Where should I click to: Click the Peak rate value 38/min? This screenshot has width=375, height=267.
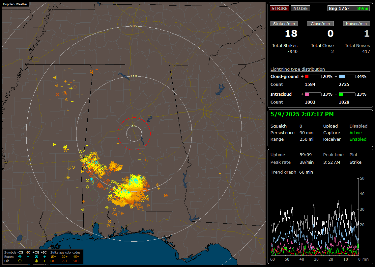[306, 162]
